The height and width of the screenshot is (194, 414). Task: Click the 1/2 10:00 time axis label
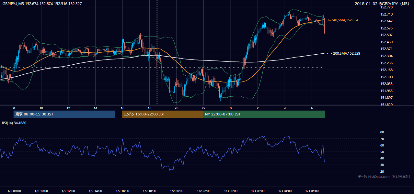pos(41,191)
